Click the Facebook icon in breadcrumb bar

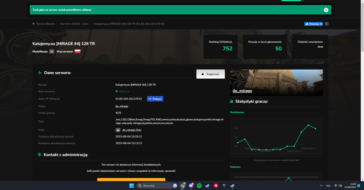[x=327, y=24]
